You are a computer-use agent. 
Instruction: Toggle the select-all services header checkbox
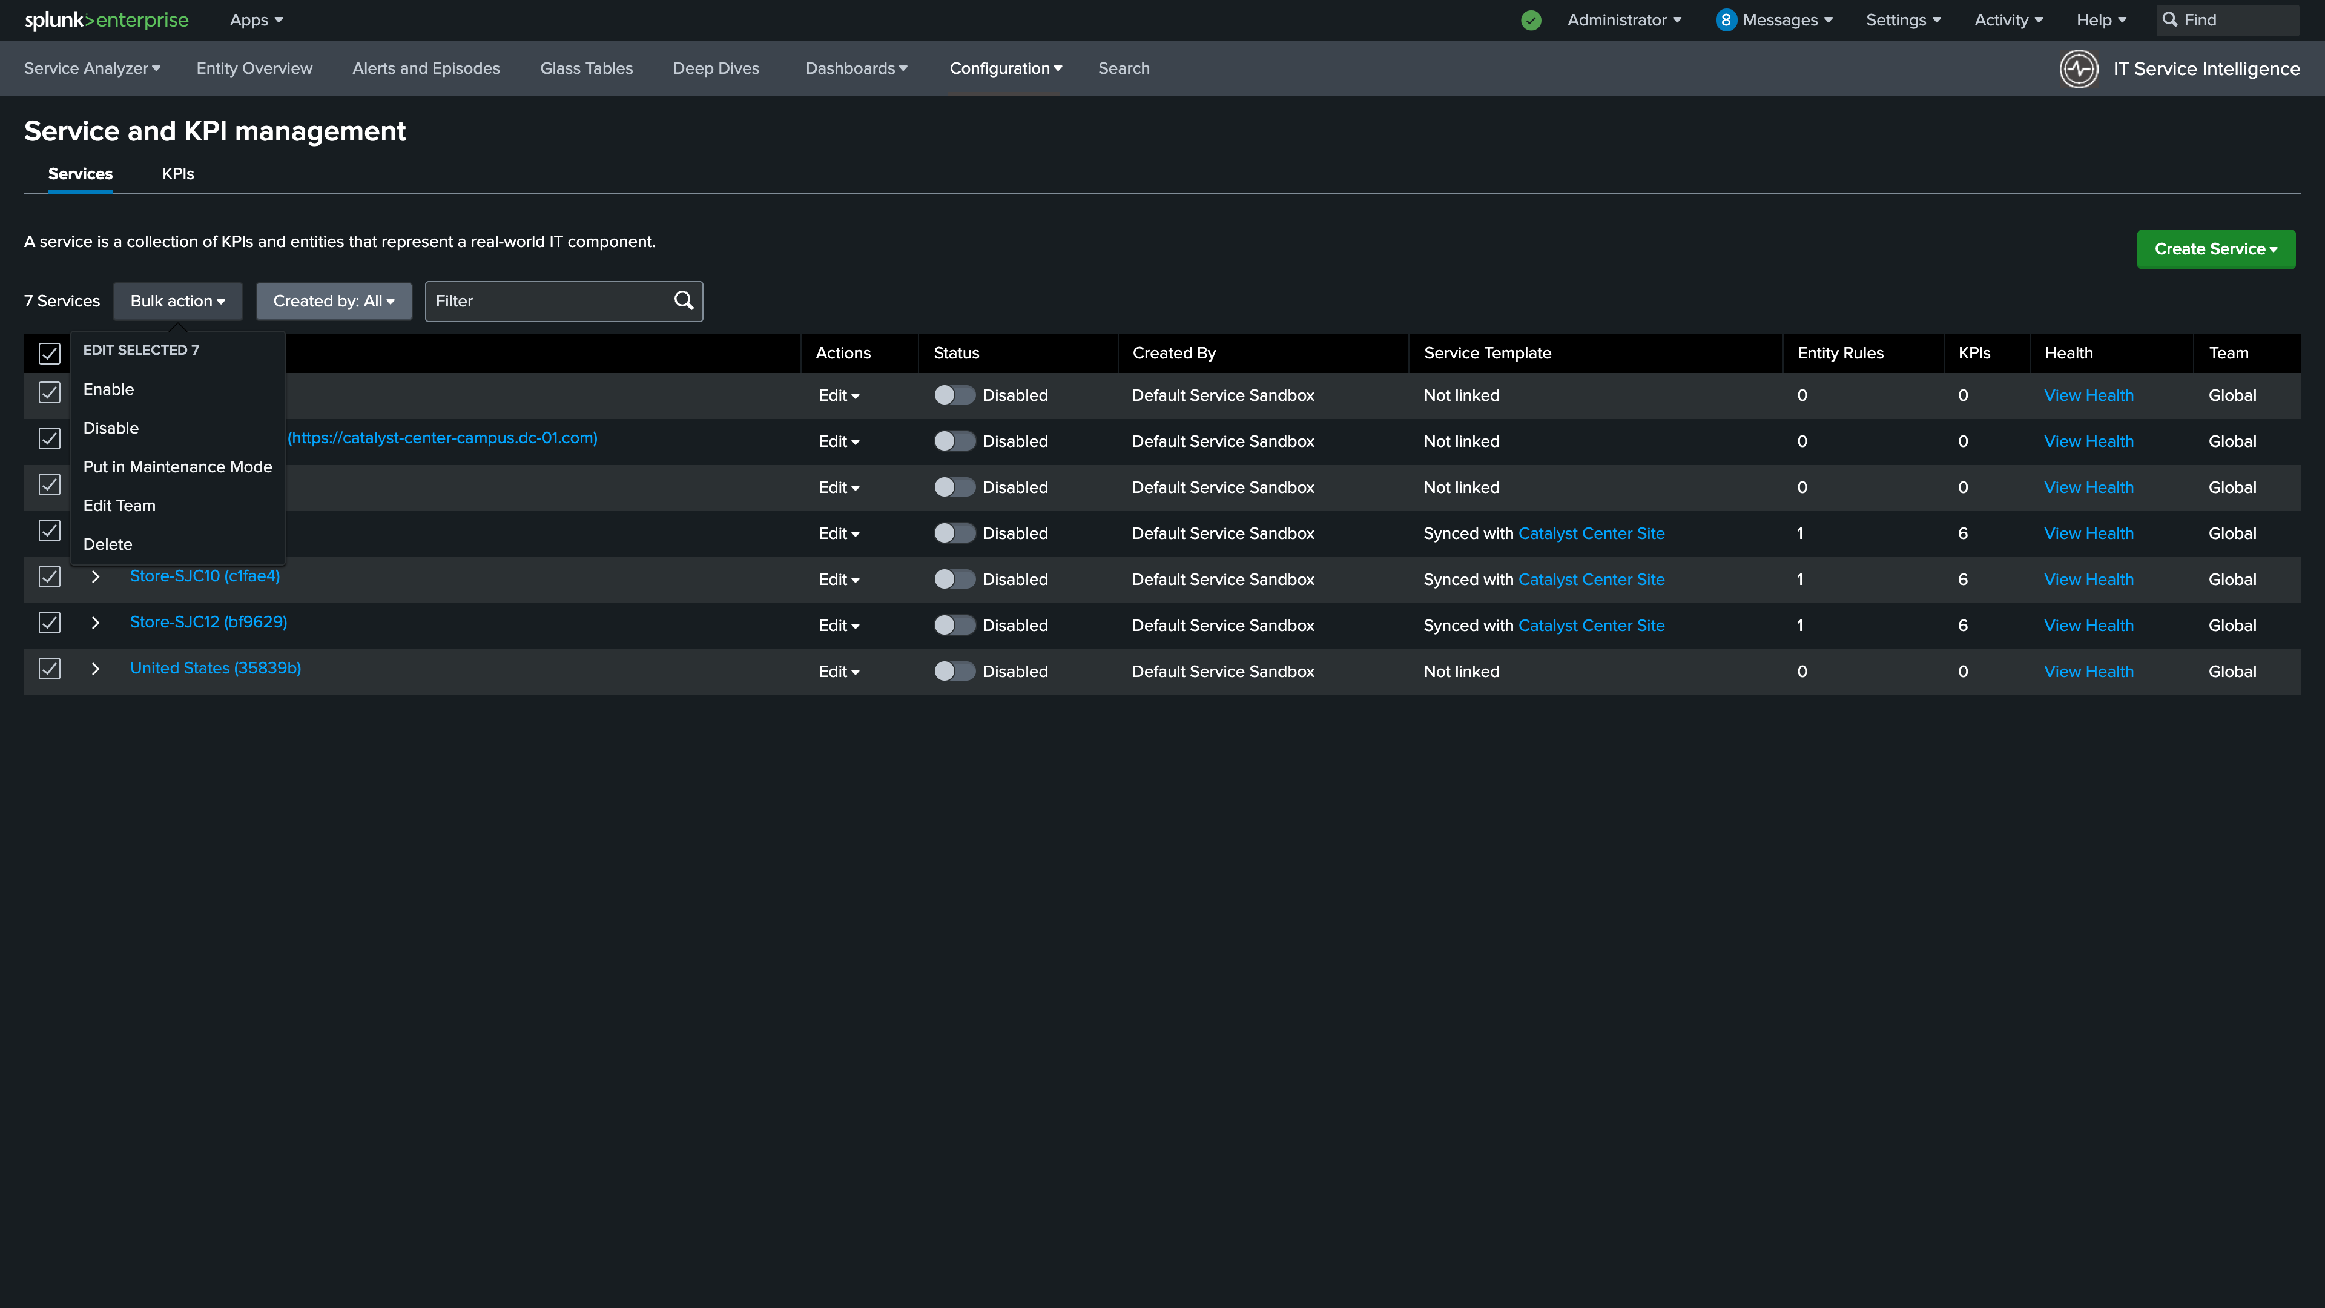pyautogui.click(x=50, y=353)
